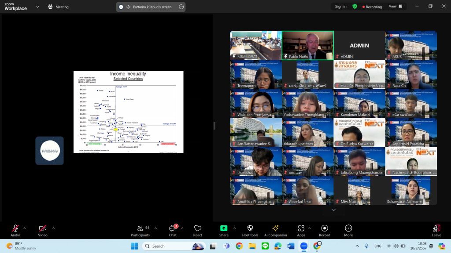The image size is (451, 253).
Task: Open the Chat panel
Action: pos(173,228)
